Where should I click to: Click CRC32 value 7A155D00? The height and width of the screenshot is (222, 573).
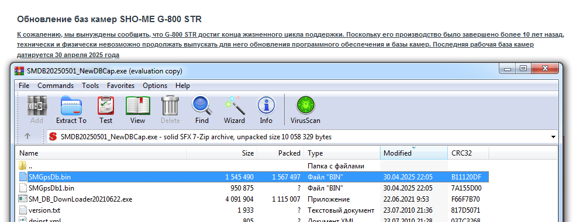(467, 188)
